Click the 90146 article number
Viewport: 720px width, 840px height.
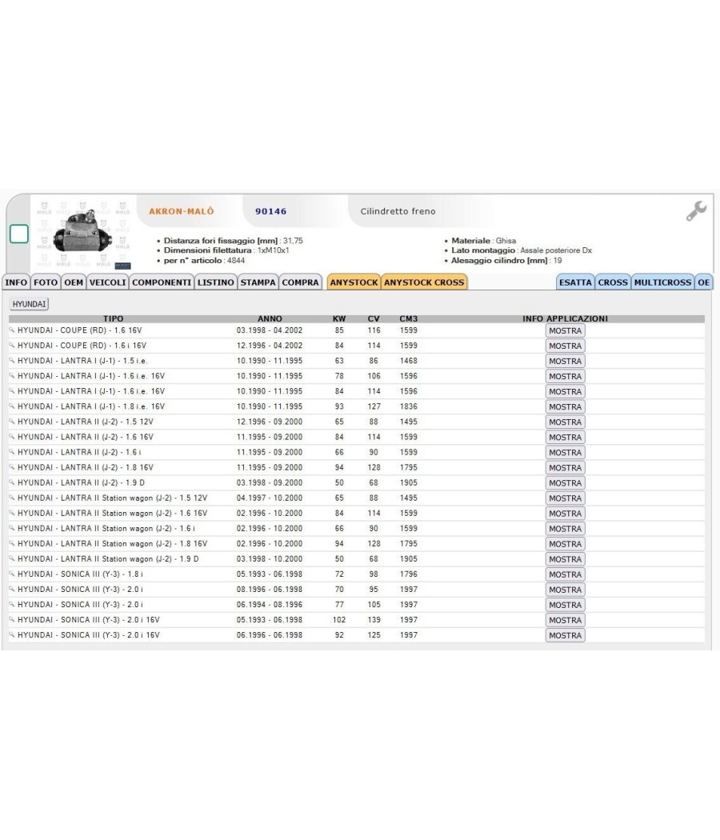(x=271, y=211)
